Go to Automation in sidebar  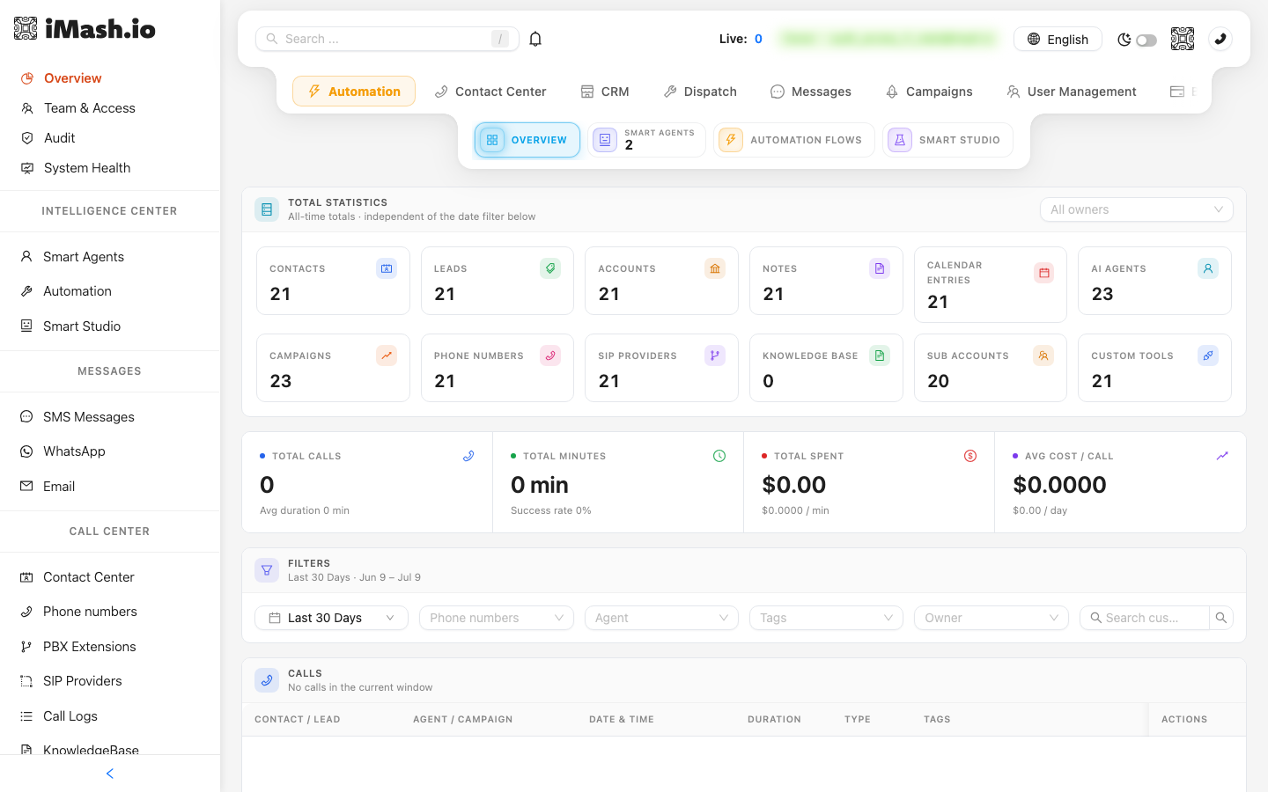coord(77,290)
